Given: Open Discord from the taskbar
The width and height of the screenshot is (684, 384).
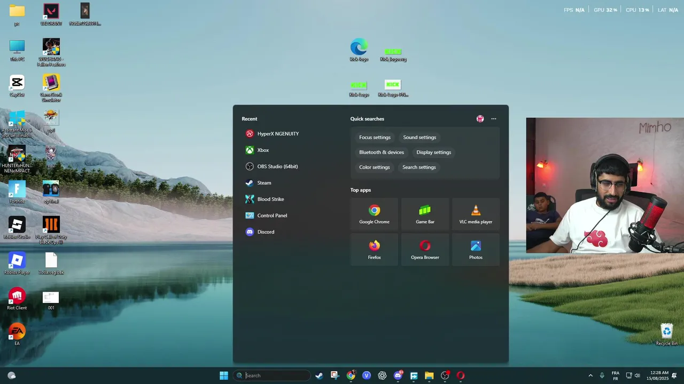Looking at the screenshot, I should click(x=398, y=375).
